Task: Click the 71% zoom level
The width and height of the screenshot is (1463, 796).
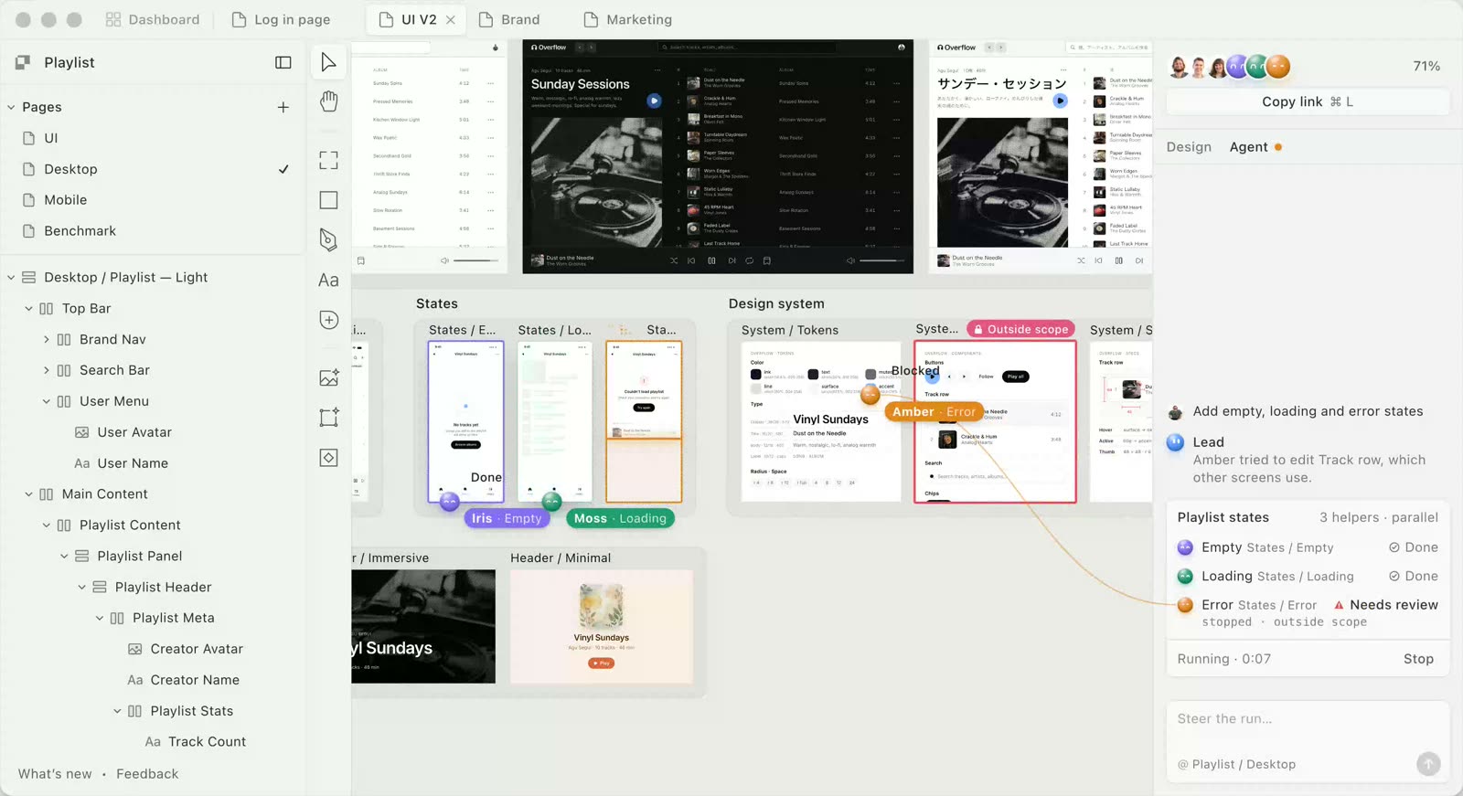Action: (1426, 66)
